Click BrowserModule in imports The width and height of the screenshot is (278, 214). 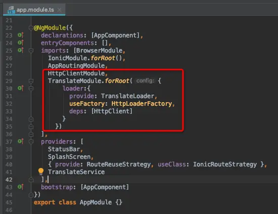[x=100, y=51]
